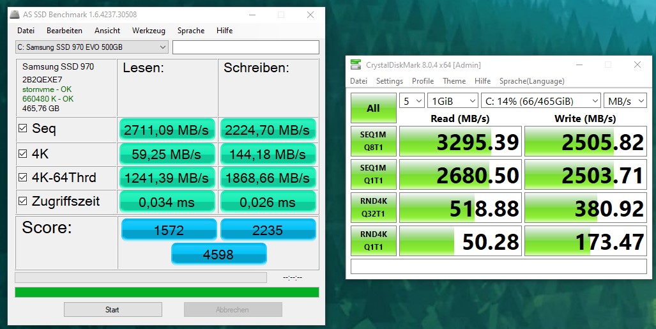The height and width of the screenshot is (329, 656).
Task: Click the 4K read result 59,25 MB/s
Action: pyautogui.click(x=167, y=154)
